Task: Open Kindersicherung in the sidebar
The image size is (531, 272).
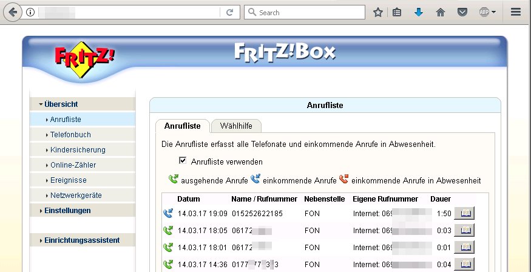Action: pyautogui.click(x=83, y=150)
